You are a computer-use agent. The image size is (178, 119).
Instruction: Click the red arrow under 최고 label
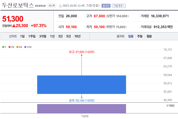82,55
